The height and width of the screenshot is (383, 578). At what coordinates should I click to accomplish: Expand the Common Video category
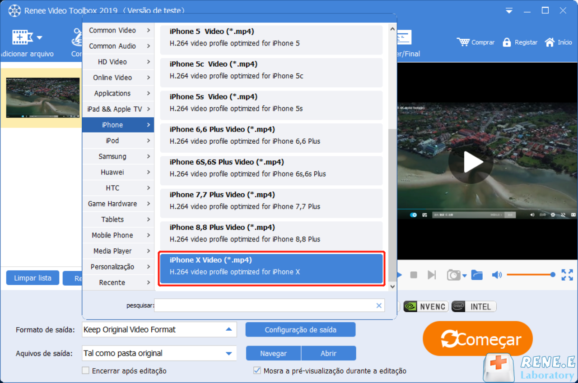(x=118, y=30)
